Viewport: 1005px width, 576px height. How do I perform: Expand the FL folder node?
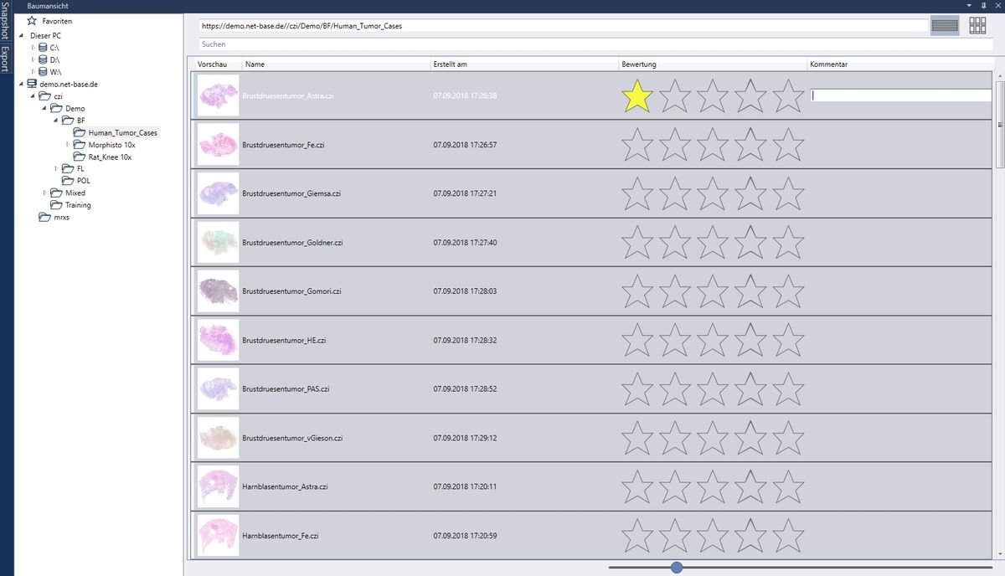point(57,168)
